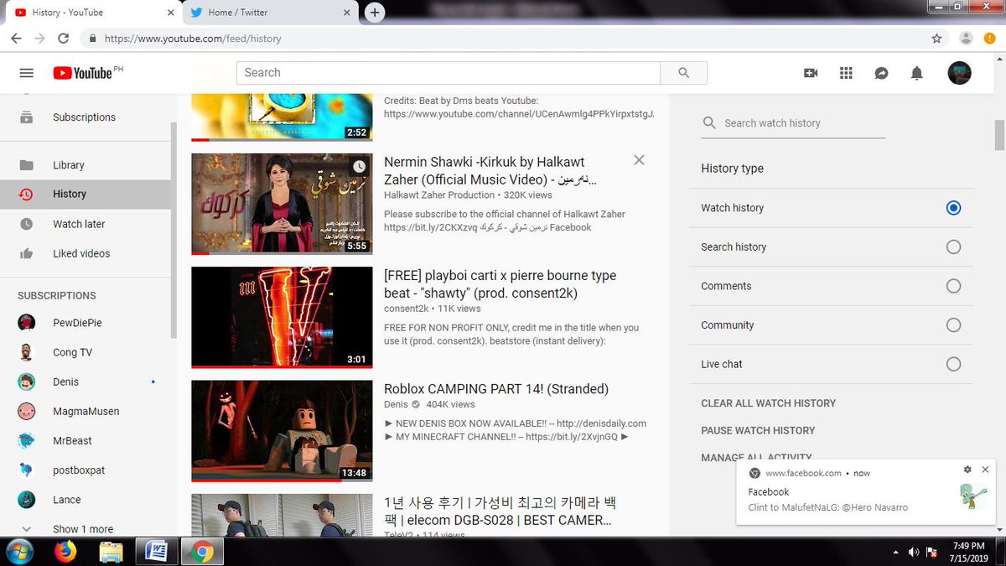Open the create video camera icon
This screenshot has height=566, width=1006.
click(811, 73)
